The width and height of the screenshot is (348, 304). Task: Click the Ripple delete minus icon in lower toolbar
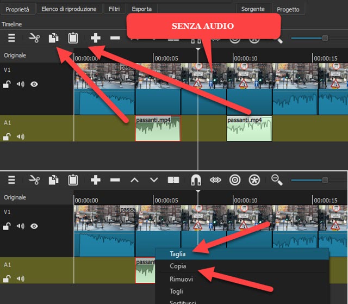[115, 180]
